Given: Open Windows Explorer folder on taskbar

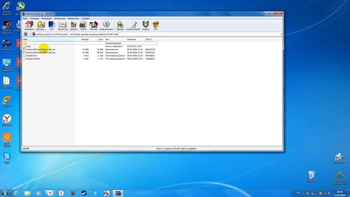Looking at the screenshot, I should pos(27,193).
